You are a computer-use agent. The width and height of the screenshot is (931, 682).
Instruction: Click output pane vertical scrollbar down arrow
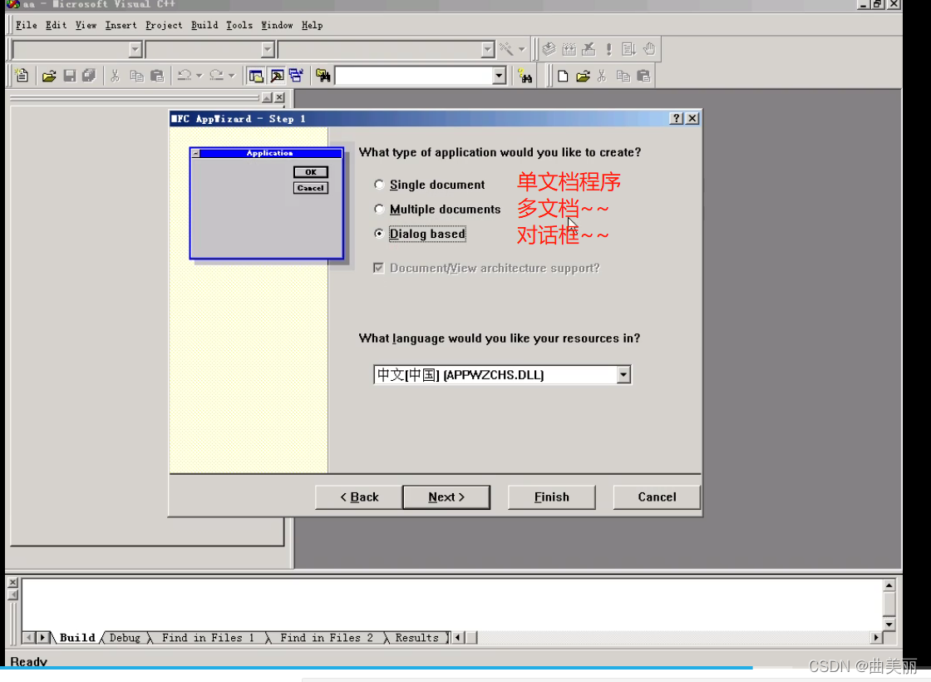(889, 624)
